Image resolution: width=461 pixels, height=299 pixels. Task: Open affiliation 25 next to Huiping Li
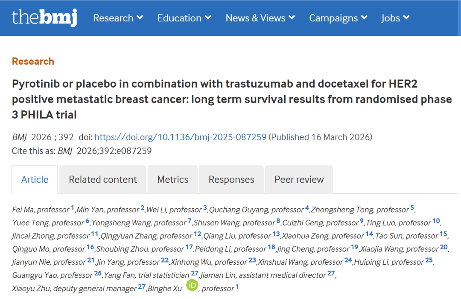pos(429,261)
